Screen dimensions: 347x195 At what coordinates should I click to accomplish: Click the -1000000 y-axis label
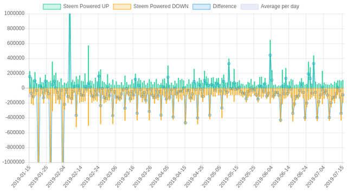coord(14,162)
